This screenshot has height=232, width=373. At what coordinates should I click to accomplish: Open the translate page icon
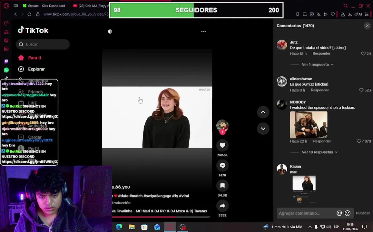pyautogui.click(x=319, y=15)
